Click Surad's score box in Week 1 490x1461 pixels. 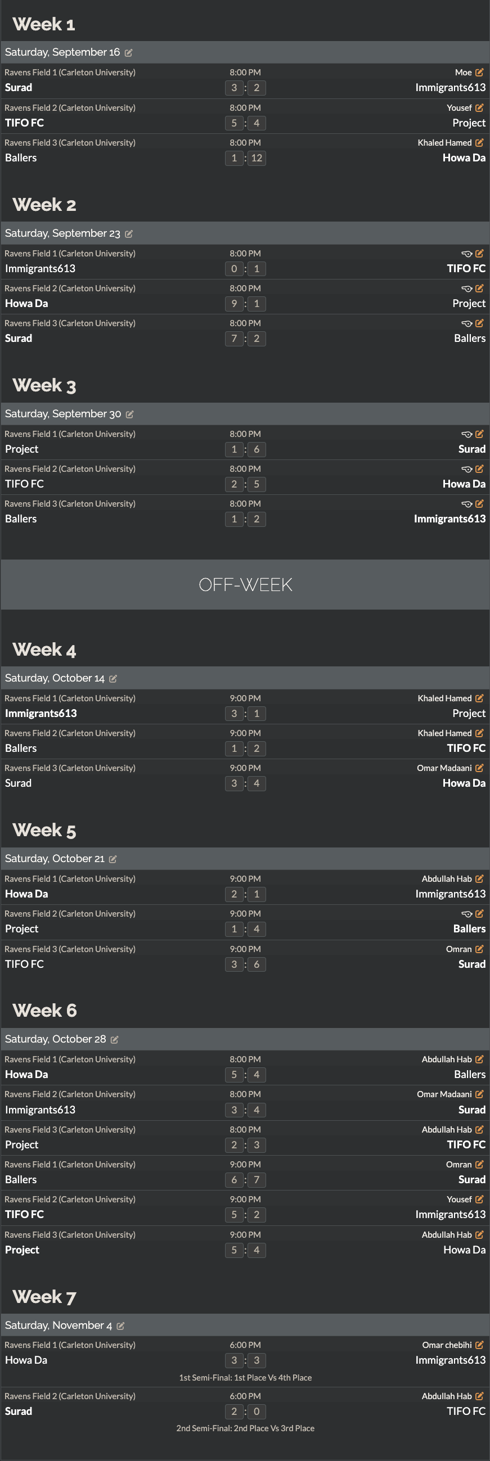pyautogui.click(x=234, y=88)
